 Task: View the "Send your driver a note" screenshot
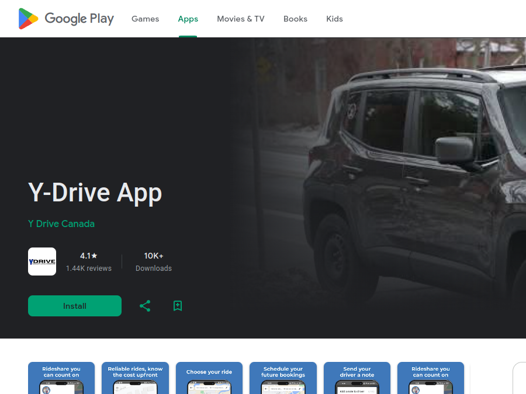[357, 378]
